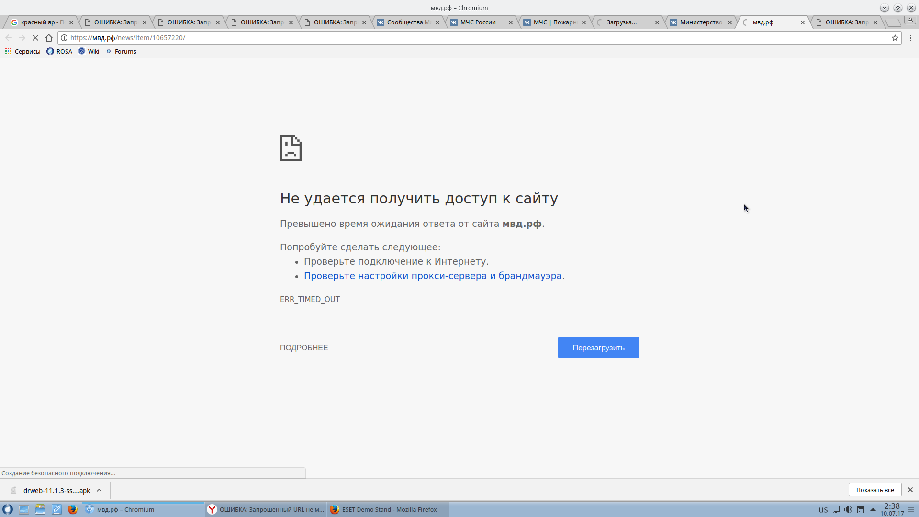Open the volume control in system tray
919x517 pixels.
click(848, 509)
